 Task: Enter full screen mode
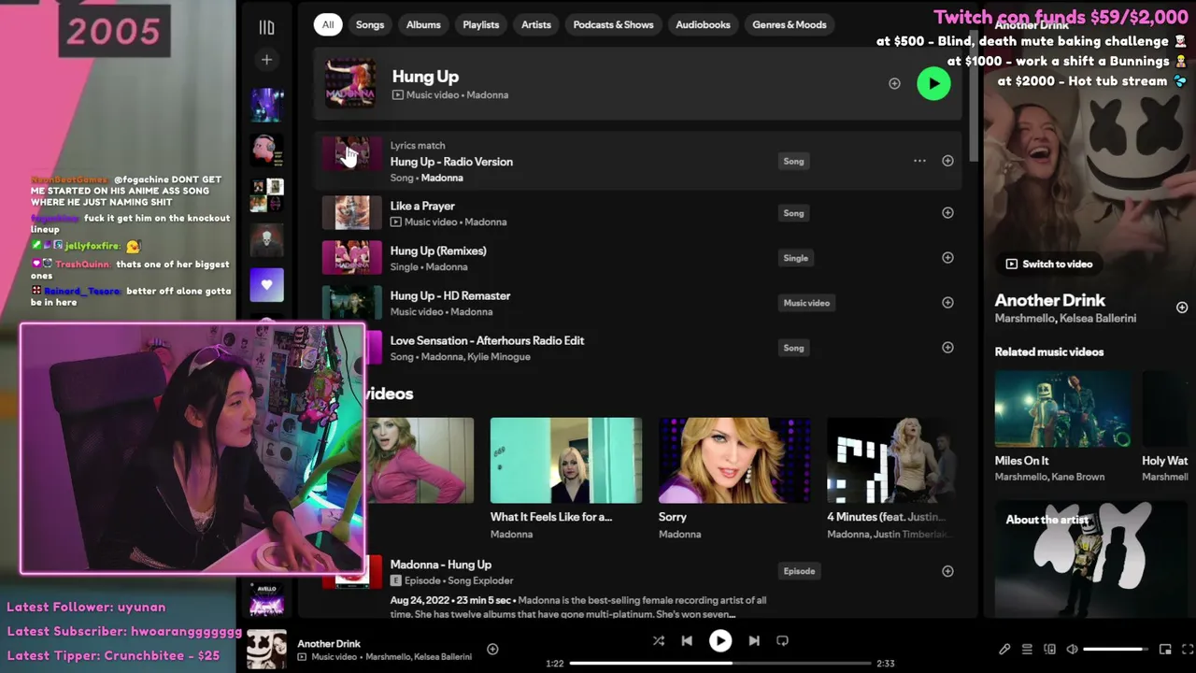coord(1187,649)
